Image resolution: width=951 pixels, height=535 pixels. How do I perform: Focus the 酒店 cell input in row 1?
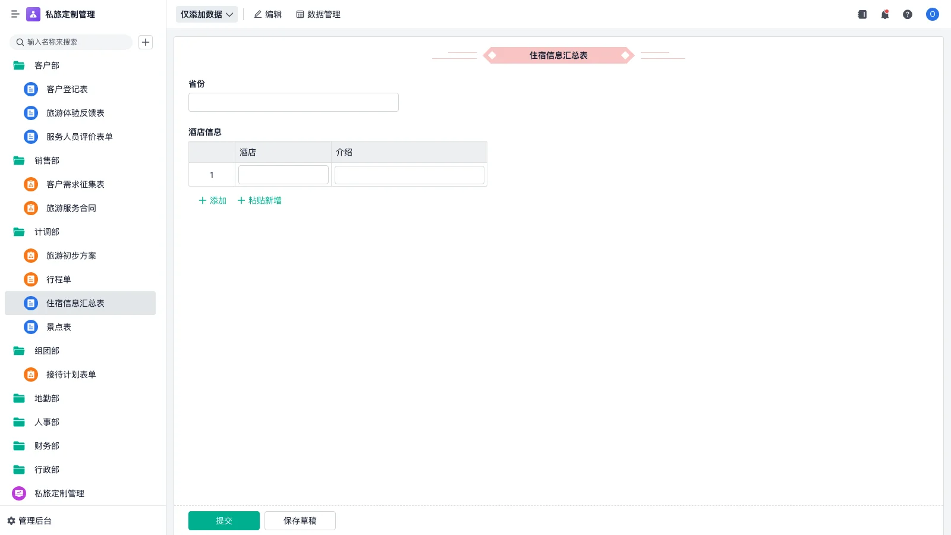click(284, 175)
